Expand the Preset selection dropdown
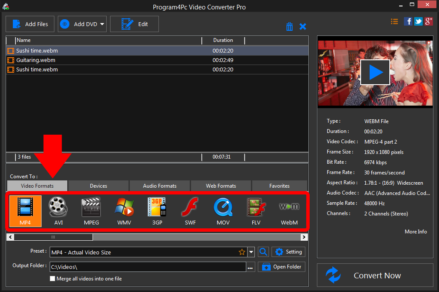This screenshot has height=292, width=439. [251, 252]
